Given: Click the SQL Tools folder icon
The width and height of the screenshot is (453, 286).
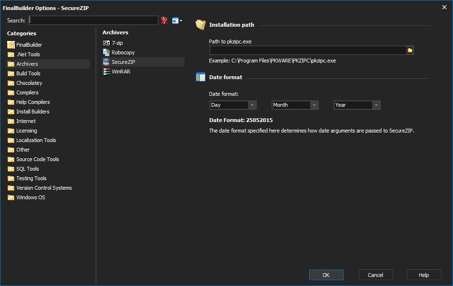Looking at the screenshot, I should pos(11,169).
